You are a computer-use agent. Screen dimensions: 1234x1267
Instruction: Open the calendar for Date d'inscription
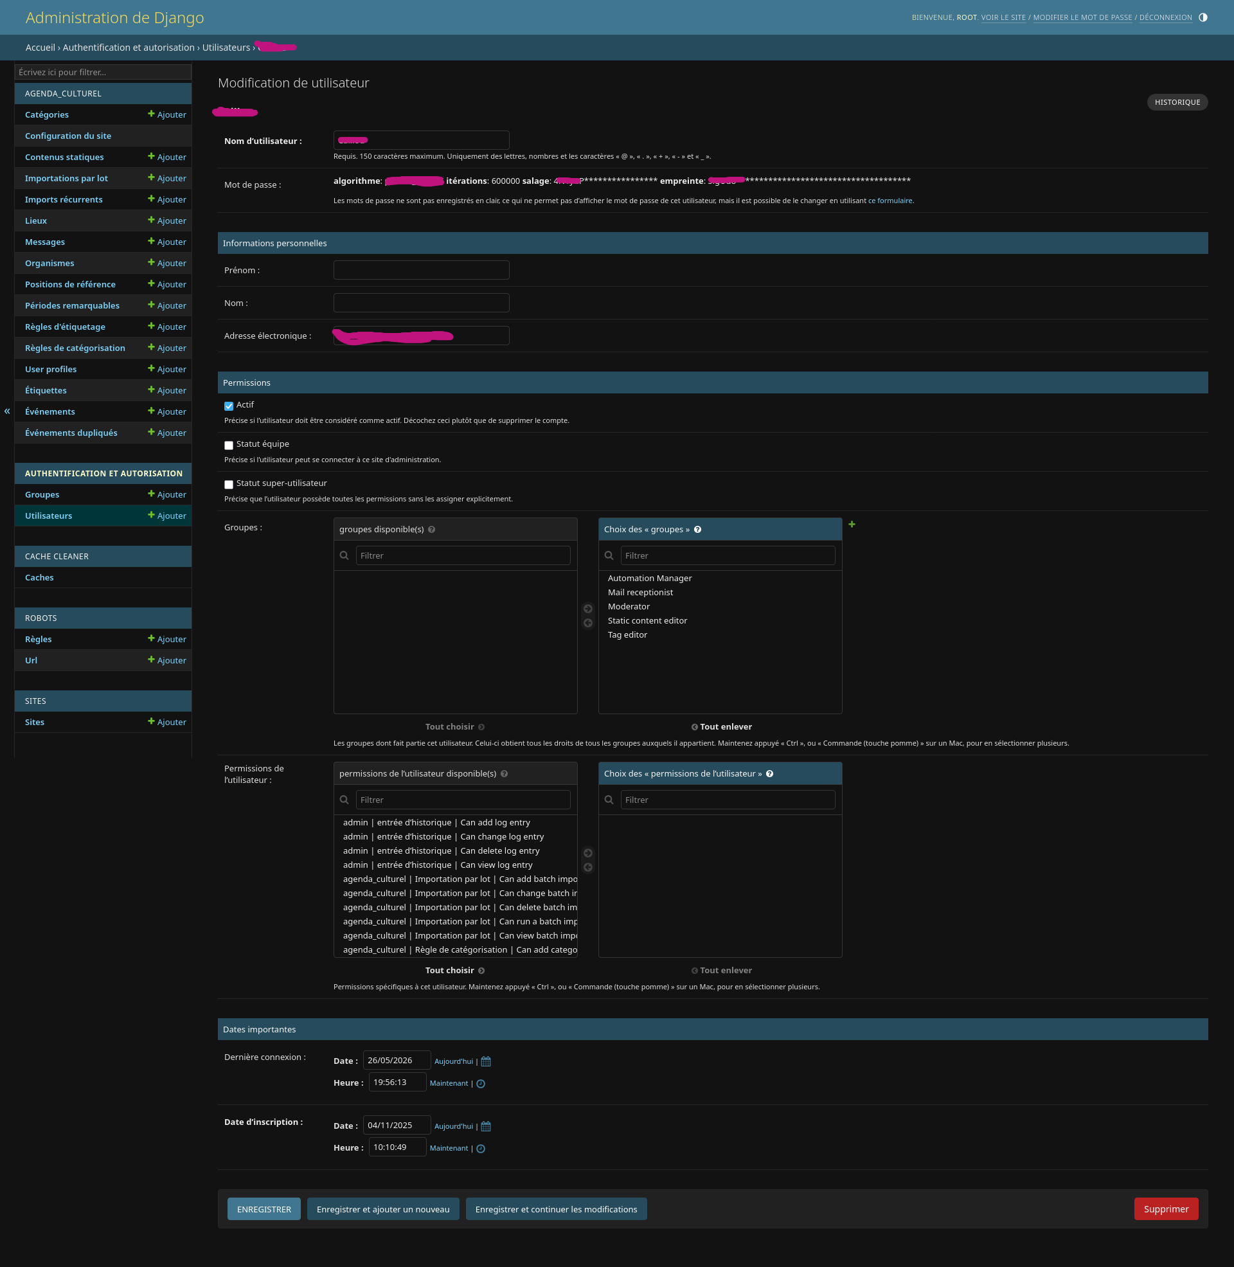click(x=486, y=1126)
